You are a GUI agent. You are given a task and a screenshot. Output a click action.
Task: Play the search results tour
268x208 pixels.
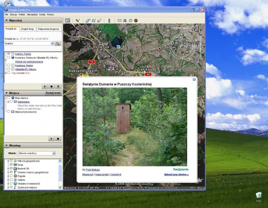[x=45, y=86]
